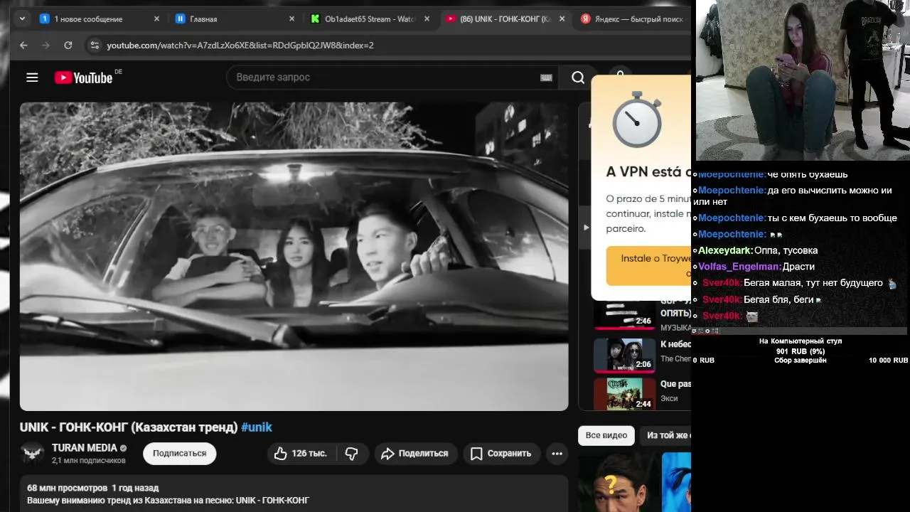Expand playlist panel arrow
Image resolution: width=910 pixels, height=512 pixels.
click(x=586, y=228)
